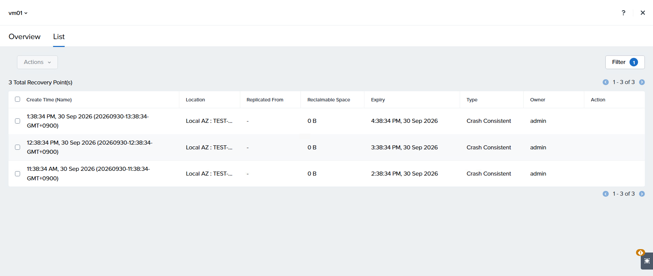Click the Expiry column header
This screenshot has width=653, height=276.
pyautogui.click(x=378, y=100)
